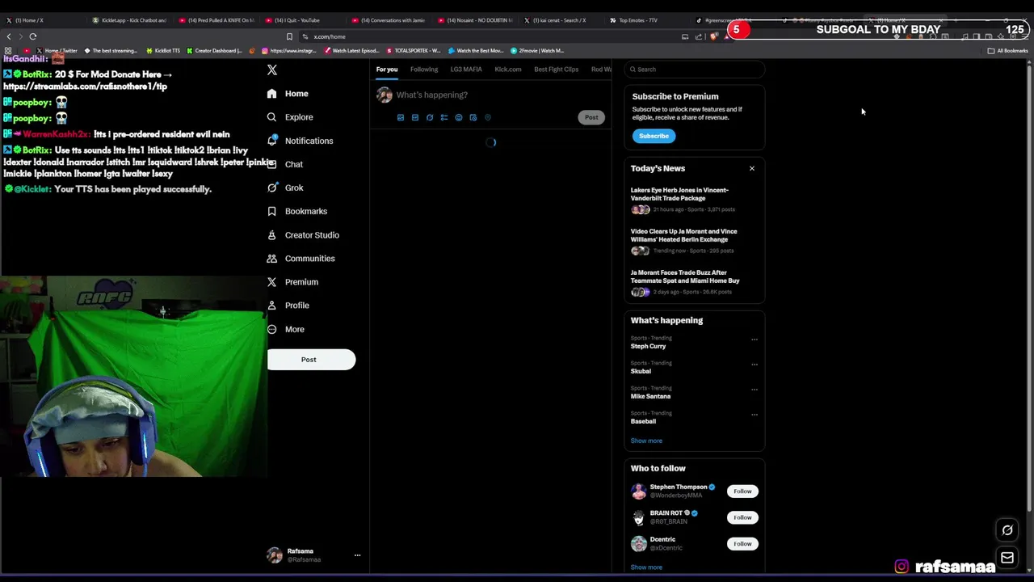1034x582 pixels.
Task: Click the X logo in sidebar
Action: [272, 70]
